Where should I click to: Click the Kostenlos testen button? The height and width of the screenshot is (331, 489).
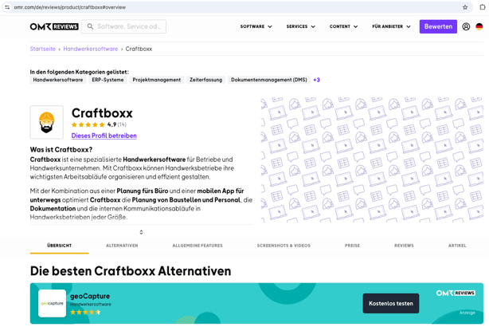391,303
